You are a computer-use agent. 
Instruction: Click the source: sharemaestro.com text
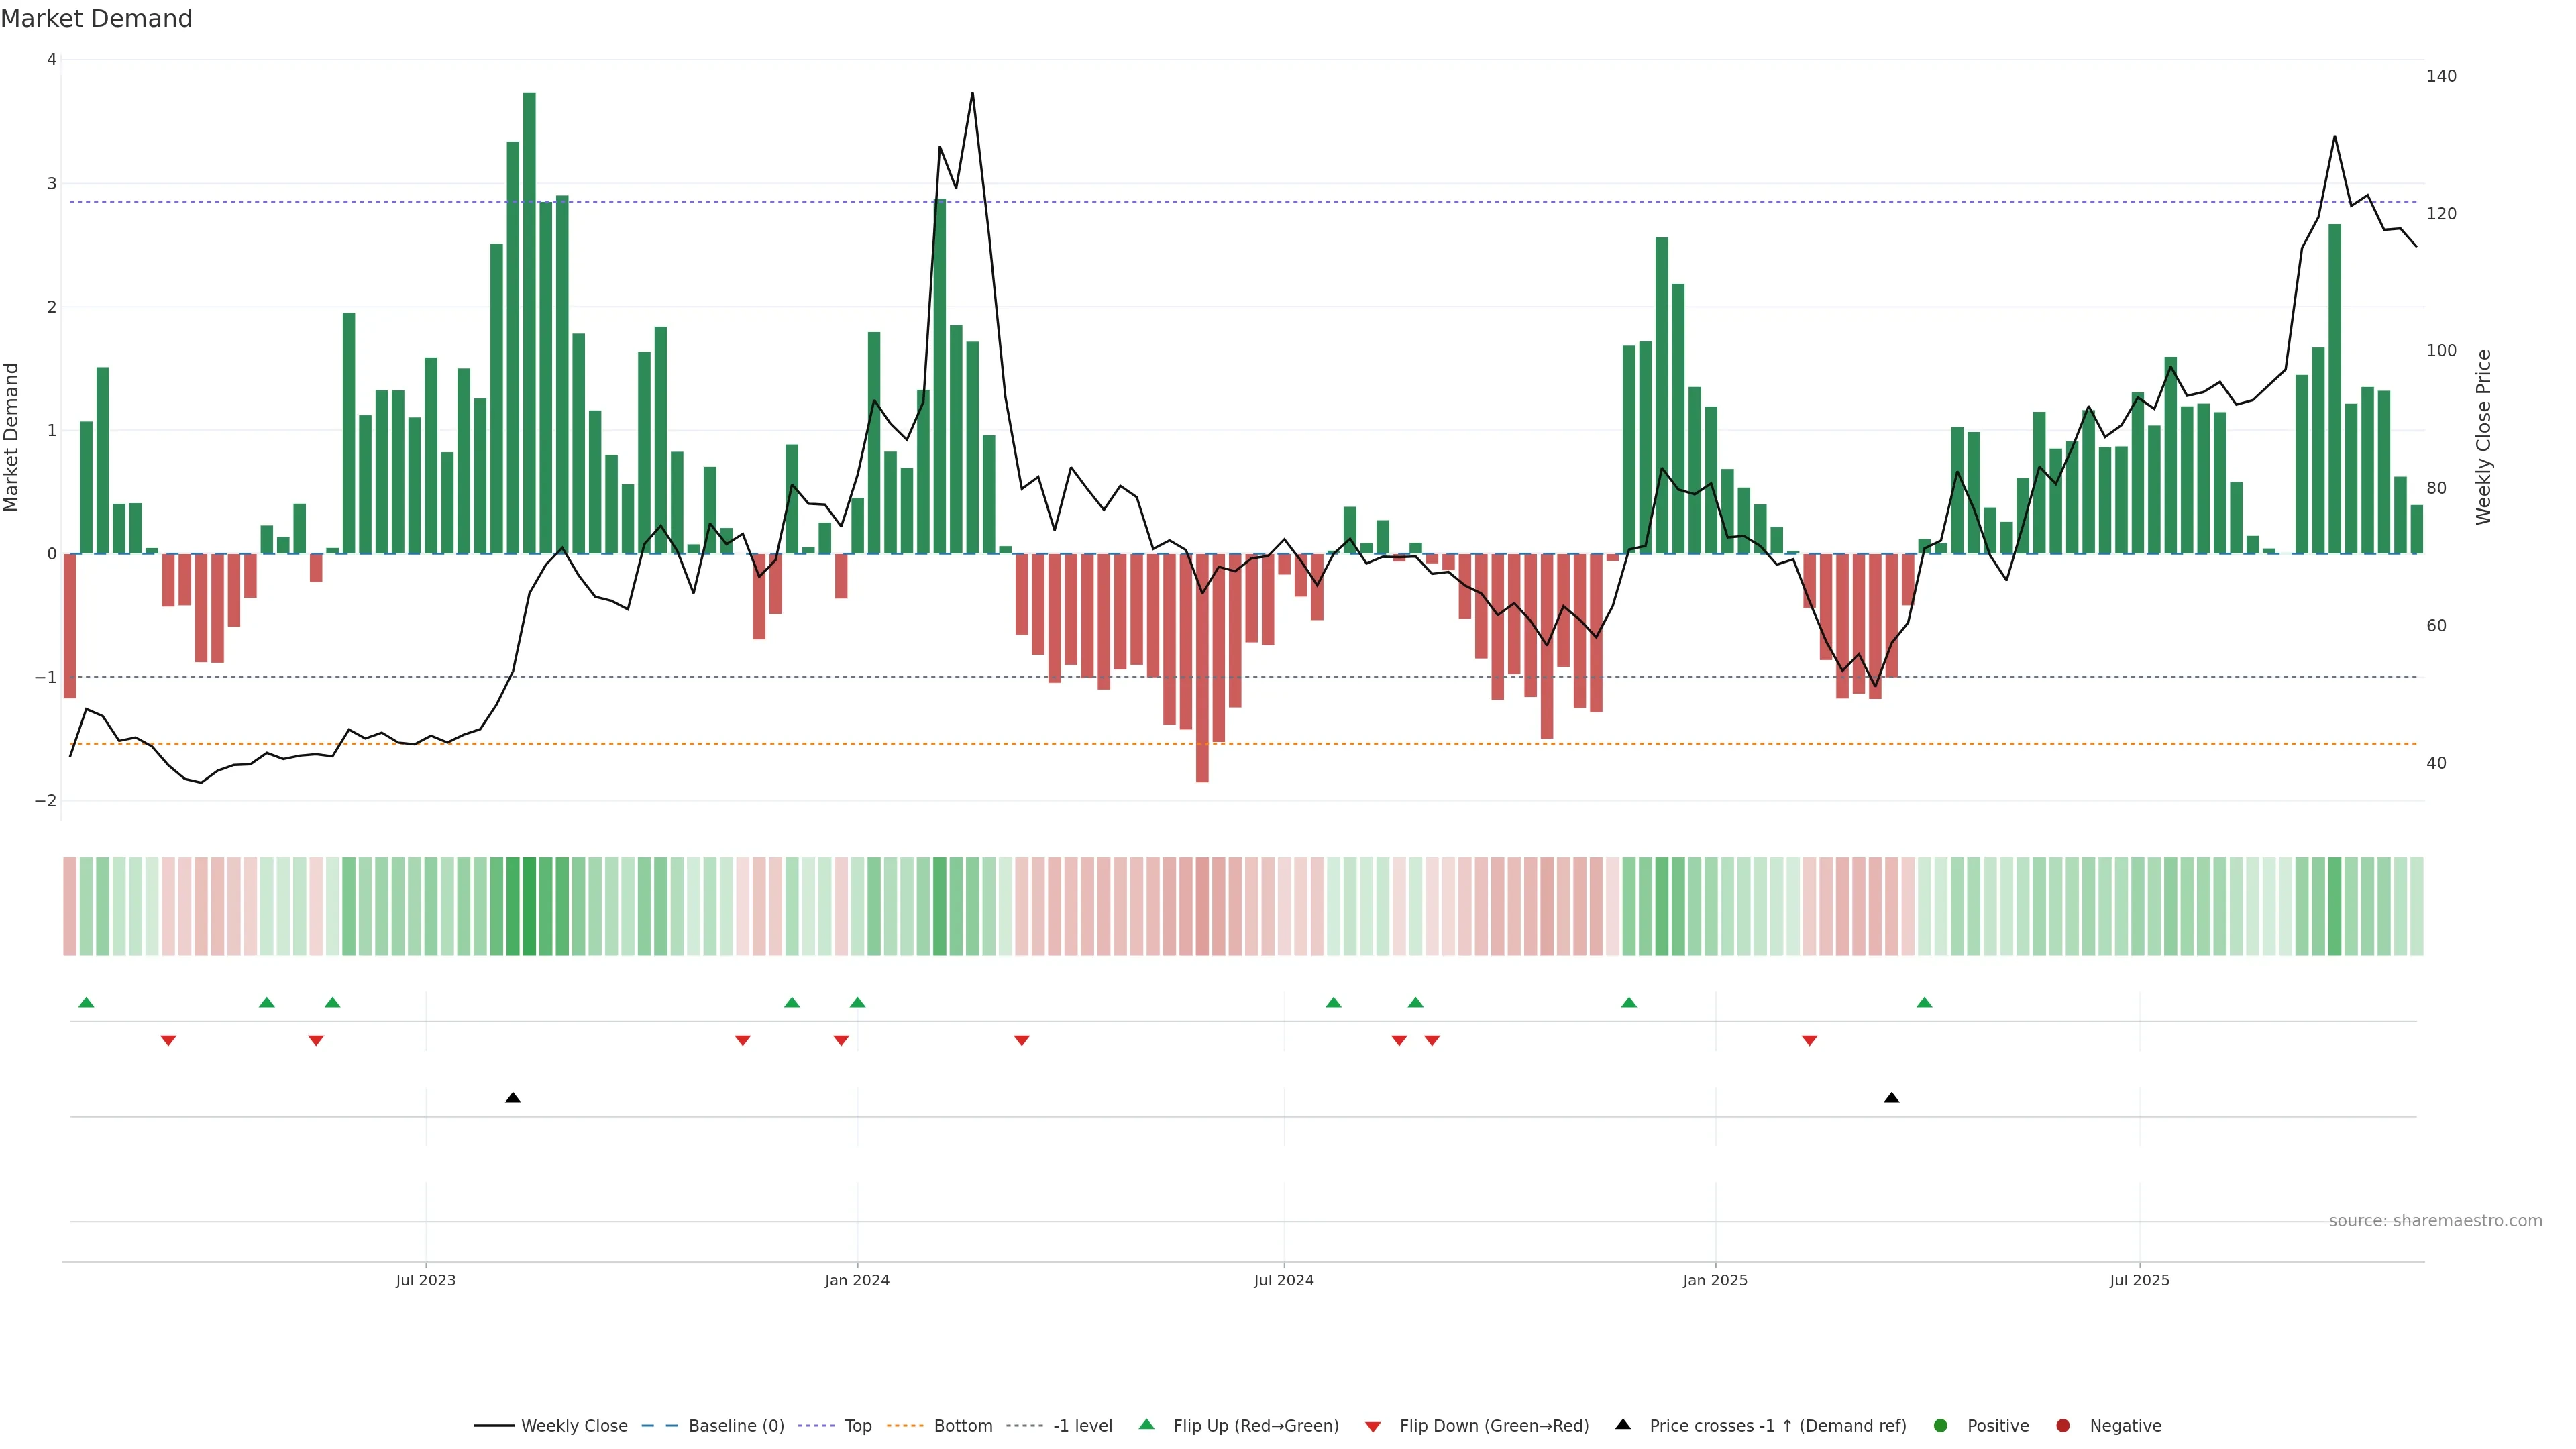tap(2435, 1221)
